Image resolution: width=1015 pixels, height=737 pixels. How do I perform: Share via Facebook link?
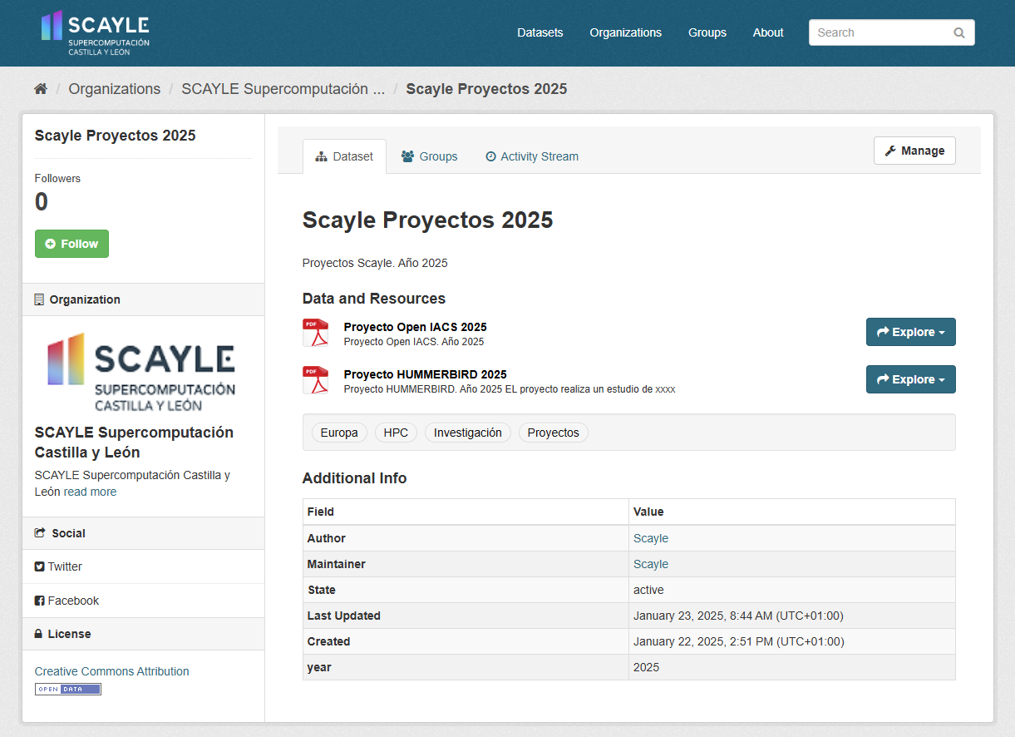click(x=67, y=601)
